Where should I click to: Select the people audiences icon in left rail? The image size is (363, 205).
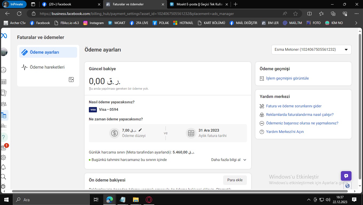click(x=4, y=104)
